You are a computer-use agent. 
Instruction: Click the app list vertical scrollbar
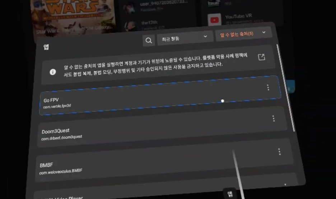pos(285,88)
